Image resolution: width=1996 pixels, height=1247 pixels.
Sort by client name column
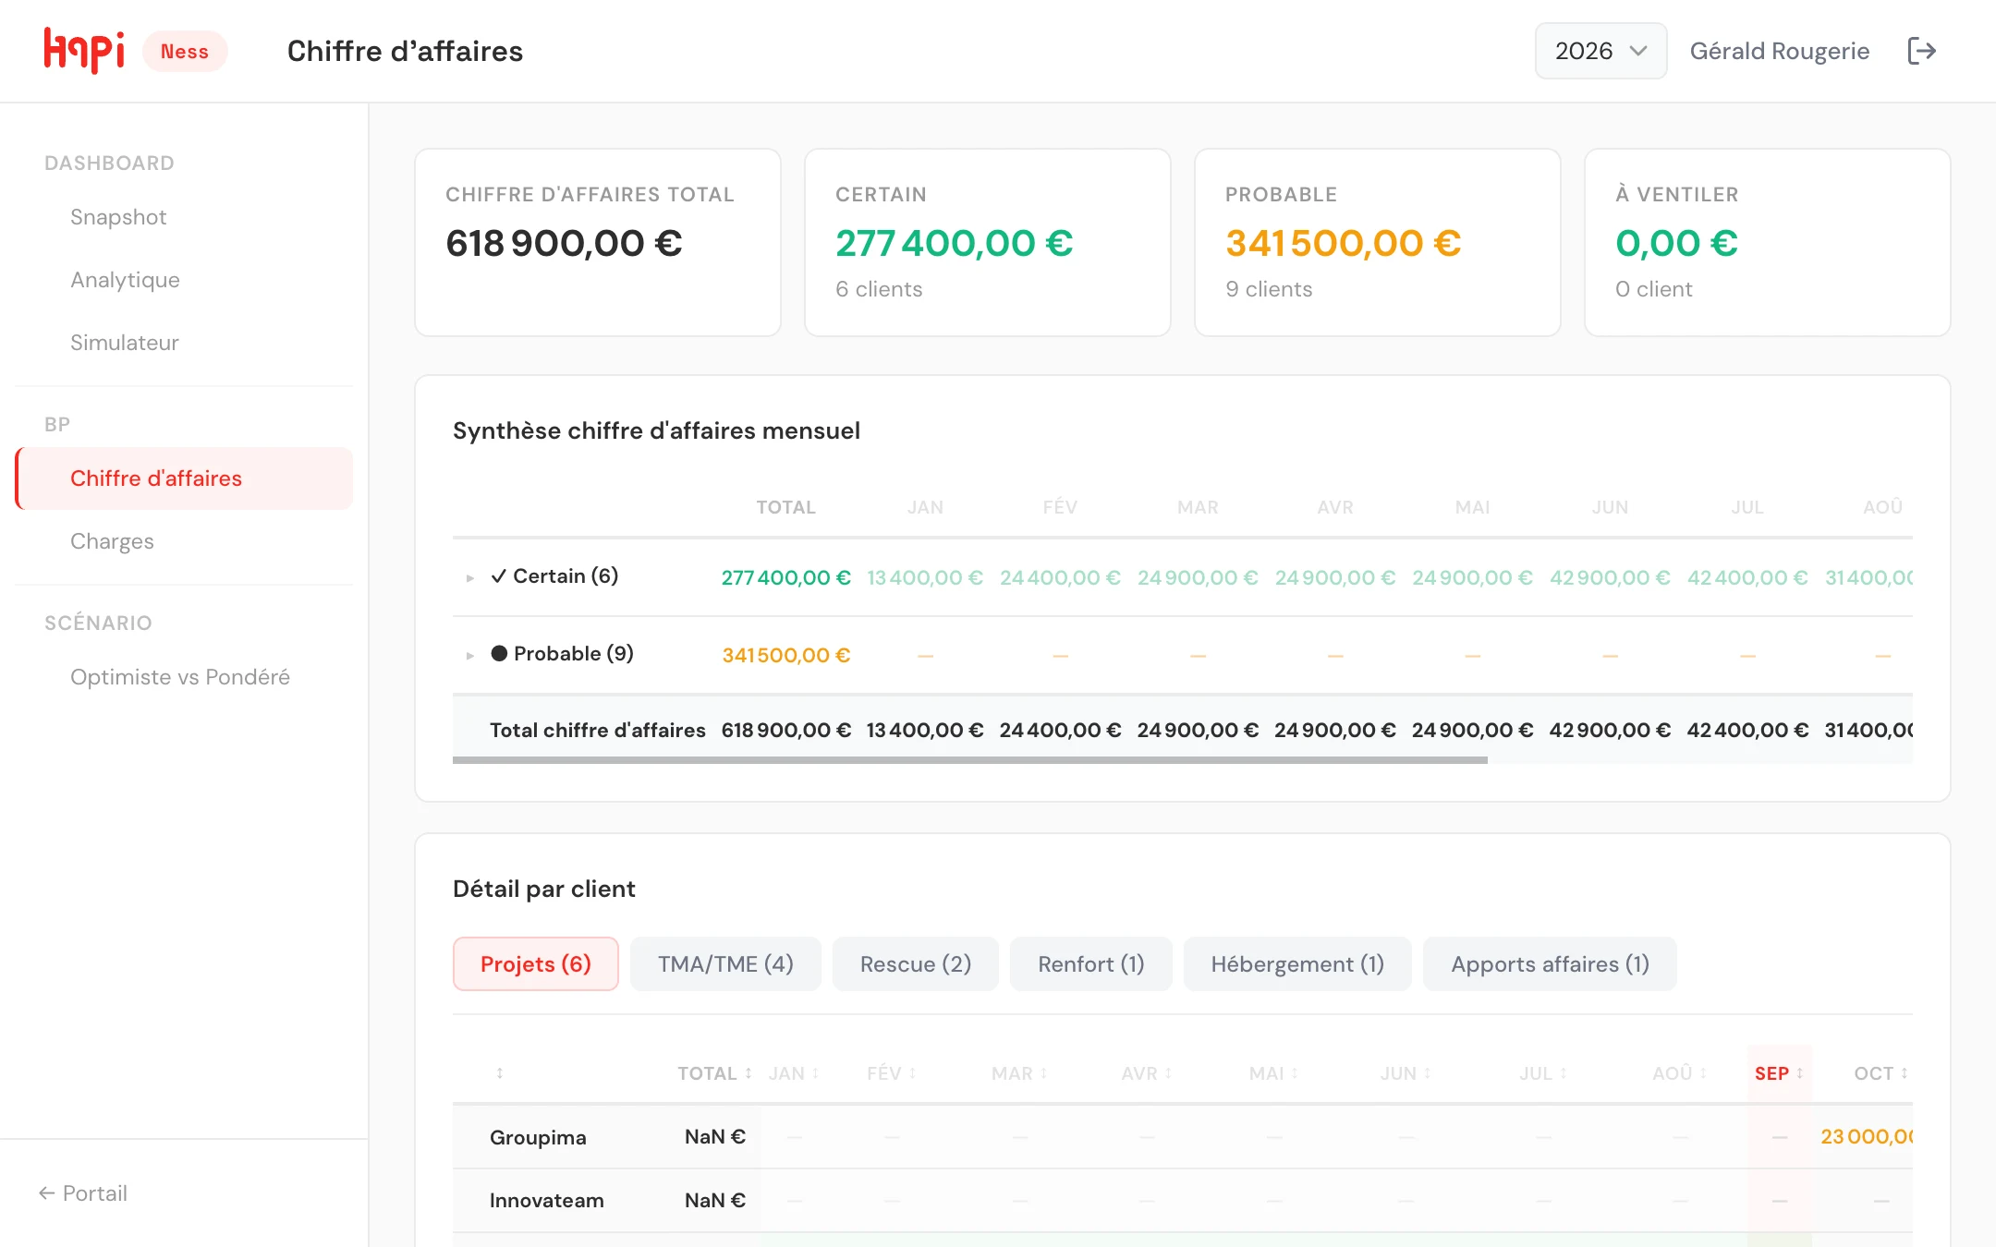click(x=500, y=1073)
